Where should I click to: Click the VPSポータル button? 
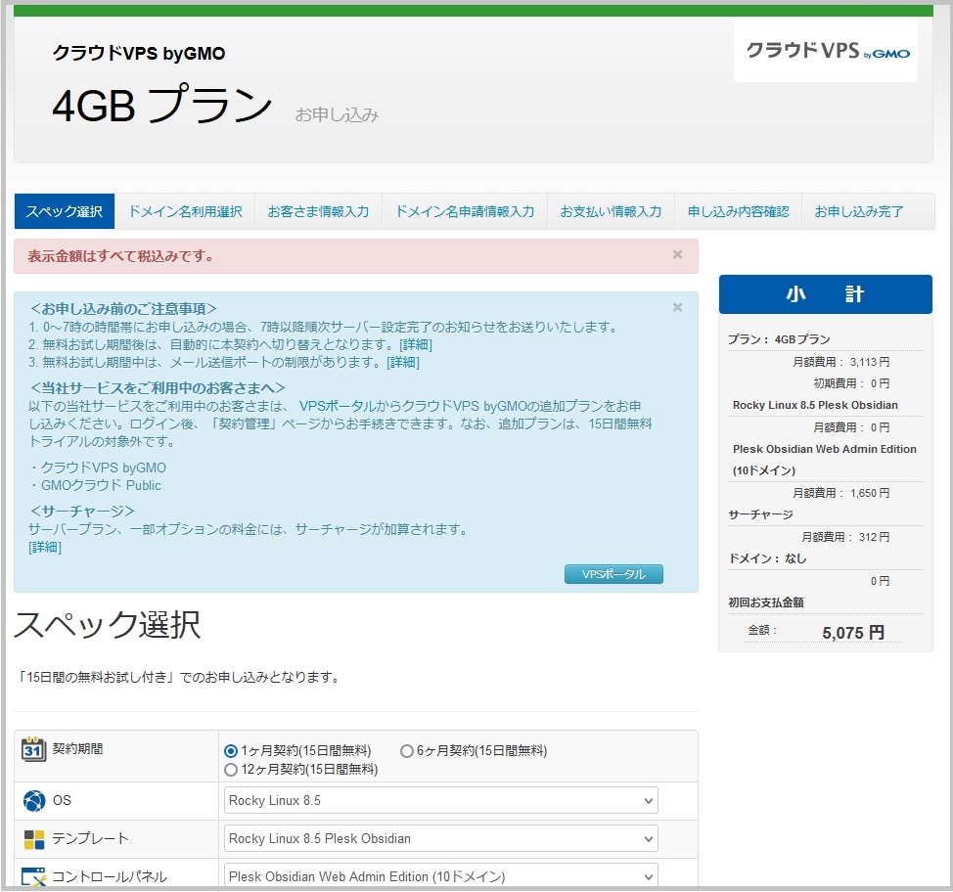pyautogui.click(x=613, y=574)
